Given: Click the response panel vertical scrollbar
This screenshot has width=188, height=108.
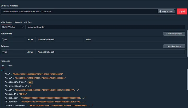Looking at the screenshot, I should tap(187, 86).
